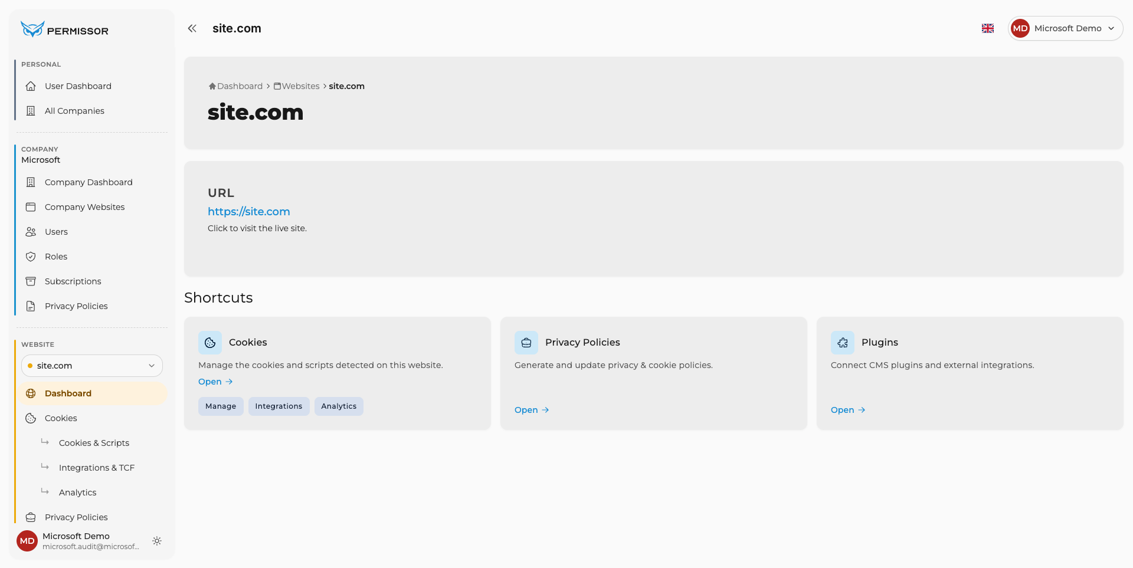Click the breadcrumb home icon
The image size is (1133, 568).
pyautogui.click(x=212, y=86)
